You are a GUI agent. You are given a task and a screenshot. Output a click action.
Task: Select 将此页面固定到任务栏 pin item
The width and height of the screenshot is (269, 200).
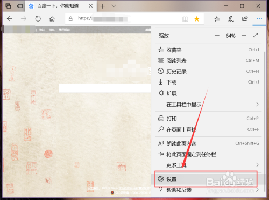pyautogui.click(x=209, y=154)
